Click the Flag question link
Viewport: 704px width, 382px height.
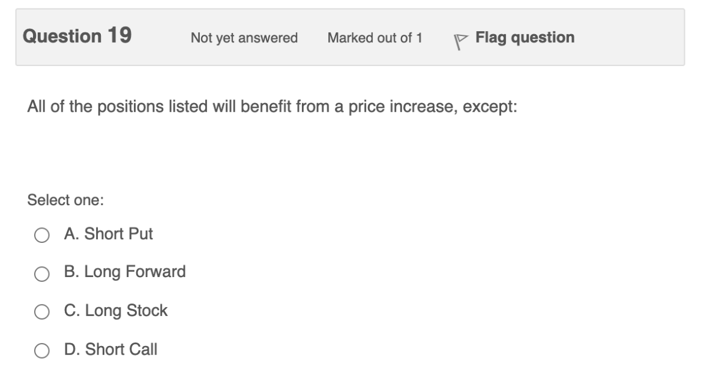(524, 37)
